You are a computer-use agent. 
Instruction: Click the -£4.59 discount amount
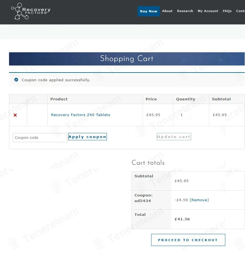pos(181,200)
